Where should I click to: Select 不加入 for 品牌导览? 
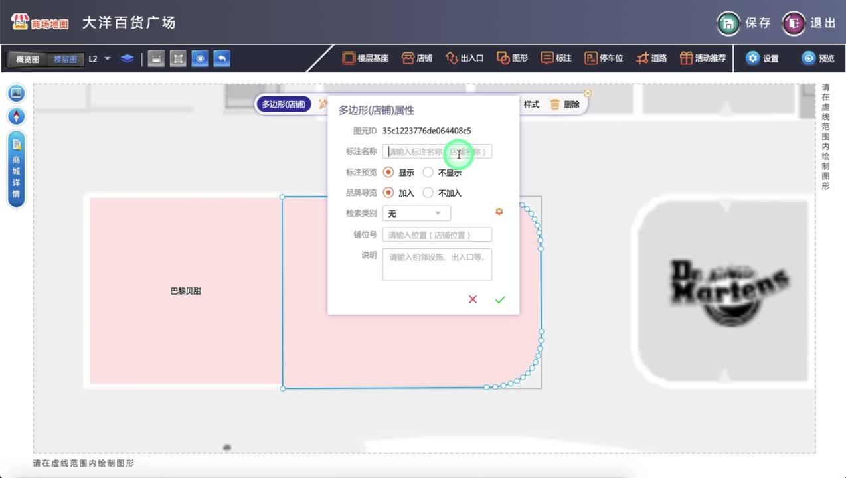[428, 193]
